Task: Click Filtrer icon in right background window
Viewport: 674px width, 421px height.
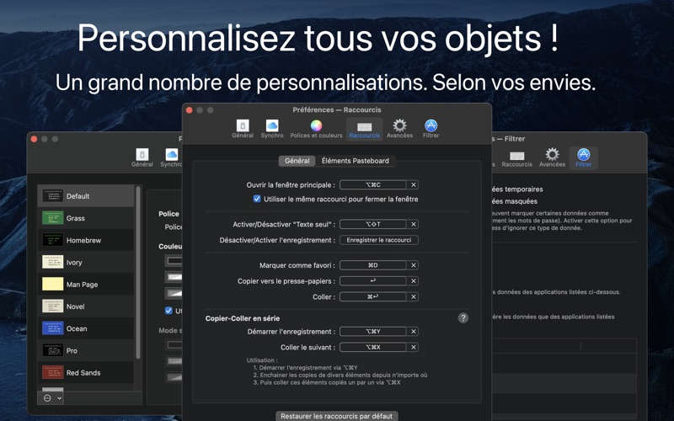Action: (x=583, y=158)
